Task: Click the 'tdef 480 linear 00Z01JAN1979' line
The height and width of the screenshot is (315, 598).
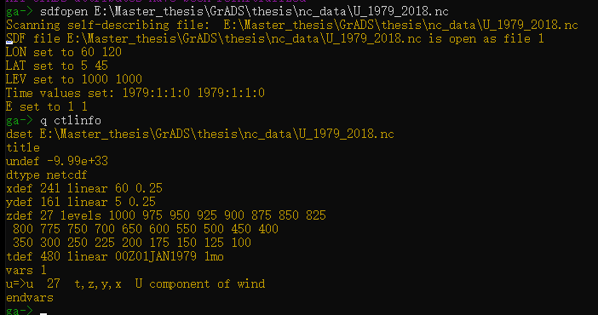Action: tap(115, 256)
